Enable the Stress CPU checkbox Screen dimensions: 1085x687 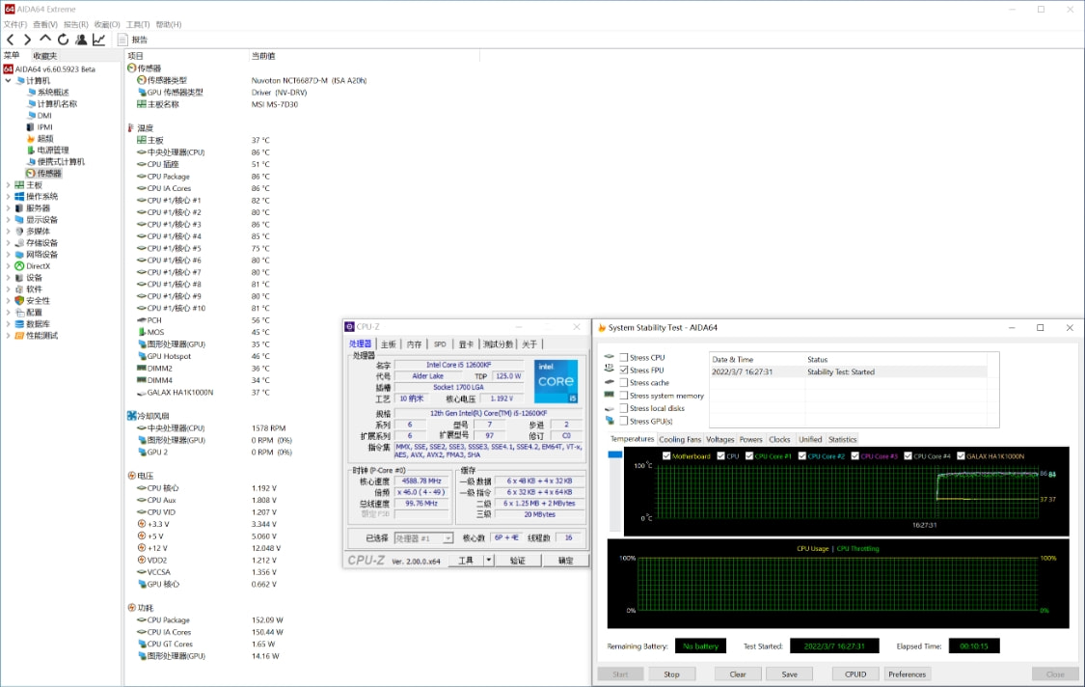pos(624,357)
